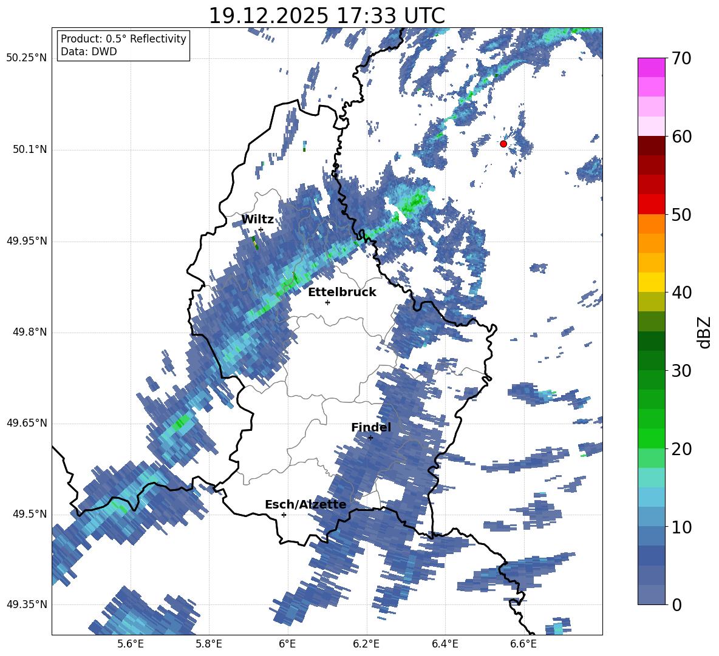
Task: Click the 'Product: 0.5° Reflectivity' text
Action: click(x=123, y=39)
